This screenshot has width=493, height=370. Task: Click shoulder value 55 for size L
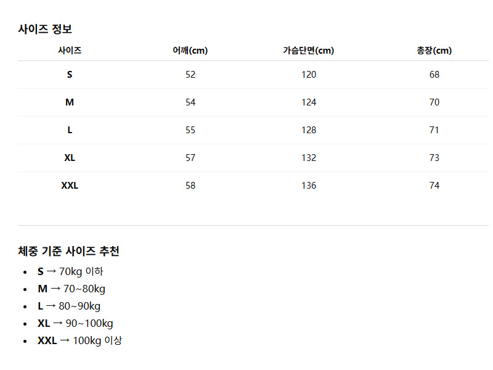coord(190,130)
